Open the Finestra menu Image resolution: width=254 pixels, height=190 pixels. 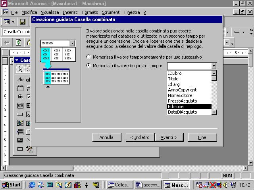point(132,12)
